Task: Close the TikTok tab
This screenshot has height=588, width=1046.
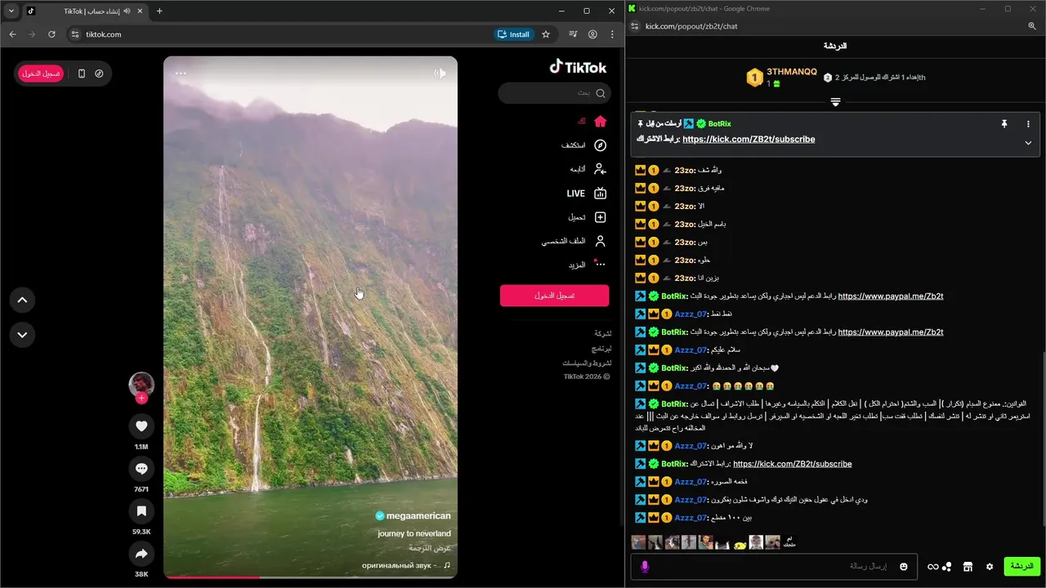Action: pos(139,11)
